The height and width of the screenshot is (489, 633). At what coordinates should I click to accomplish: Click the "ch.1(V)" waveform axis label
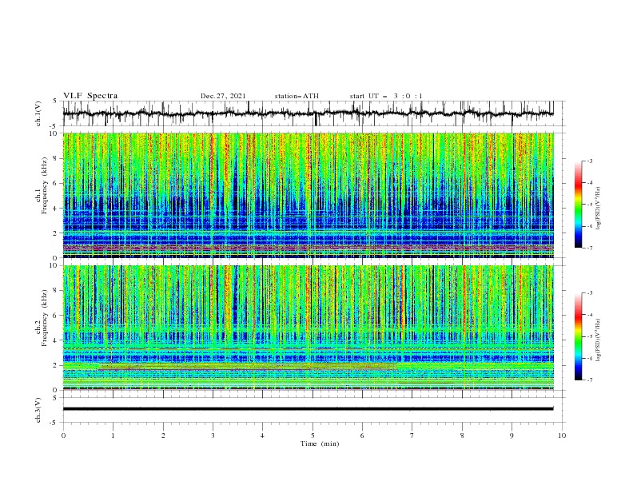click(x=38, y=113)
